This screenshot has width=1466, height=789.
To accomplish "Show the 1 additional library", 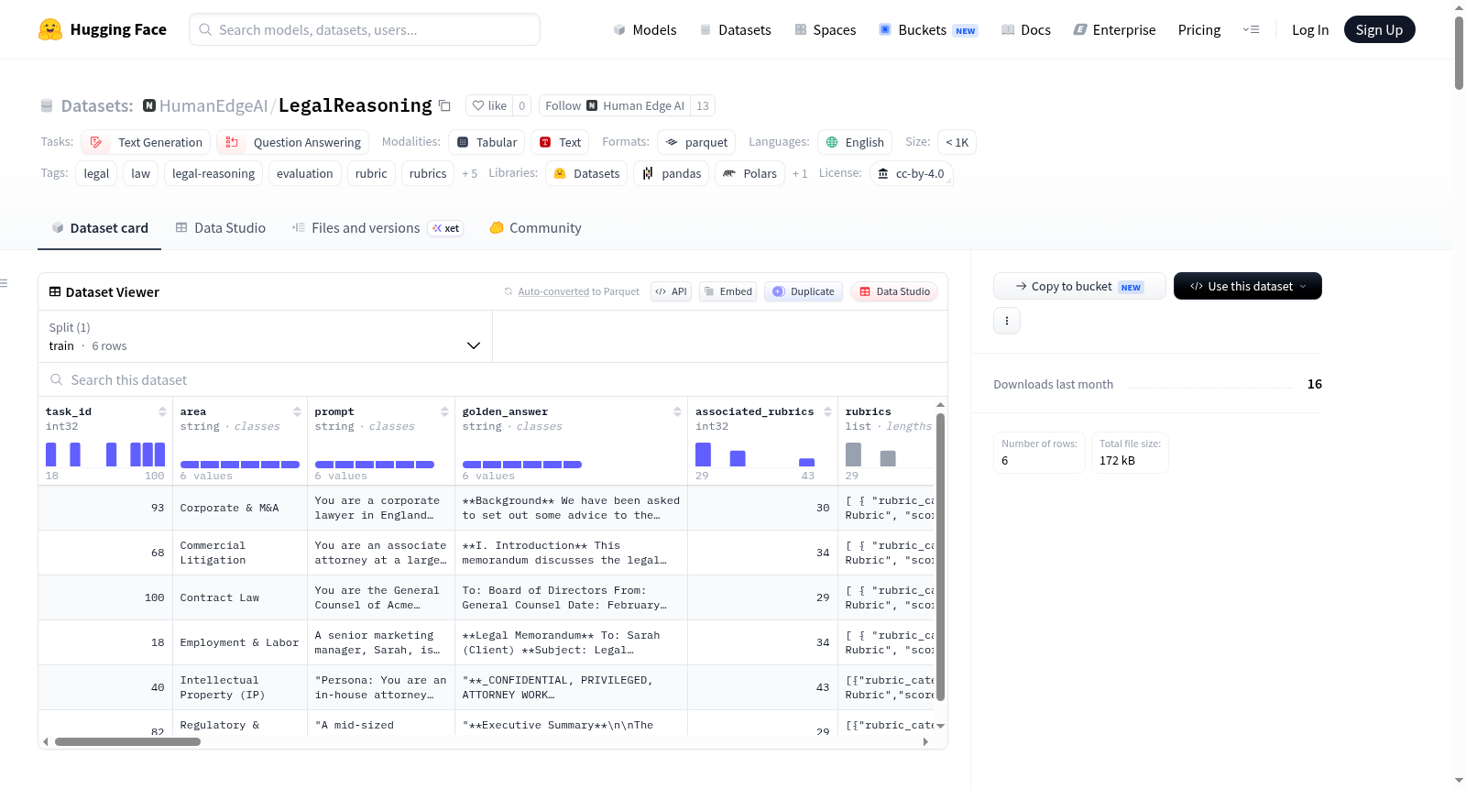I will 800,173.
